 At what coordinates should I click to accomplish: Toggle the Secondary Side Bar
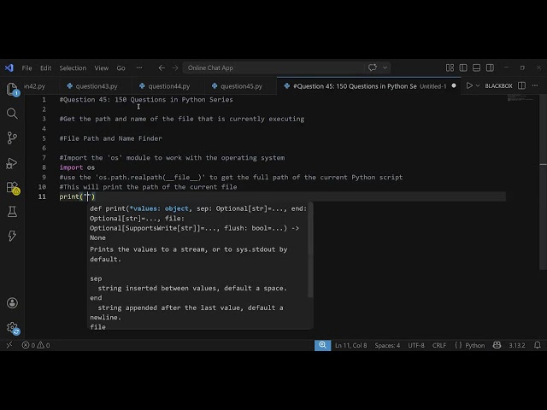490,67
